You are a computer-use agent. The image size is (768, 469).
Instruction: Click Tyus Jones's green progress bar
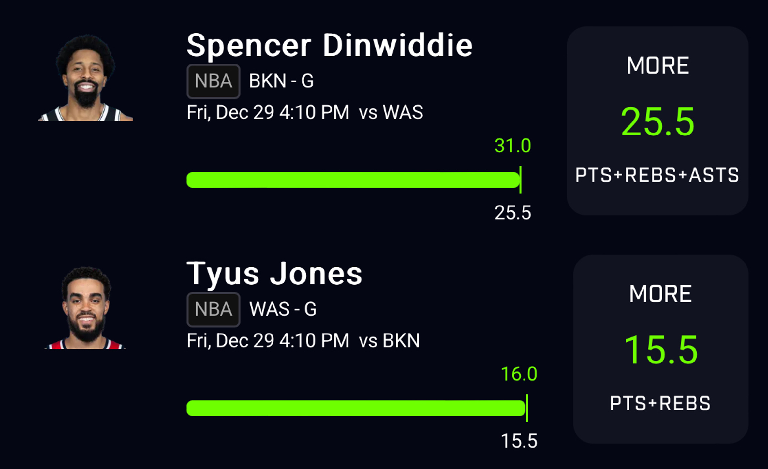(x=356, y=408)
